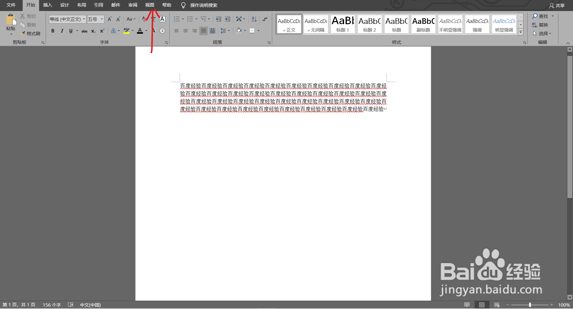Toggle superscript formatting
The image size is (573, 309).
[102, 31]
